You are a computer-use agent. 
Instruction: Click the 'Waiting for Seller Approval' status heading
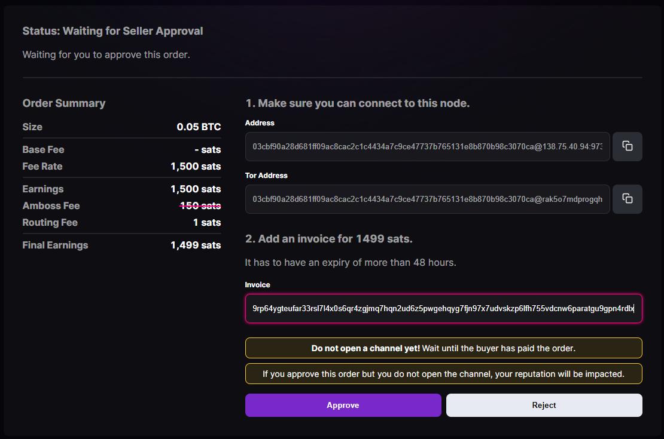[x=112, y=31]
